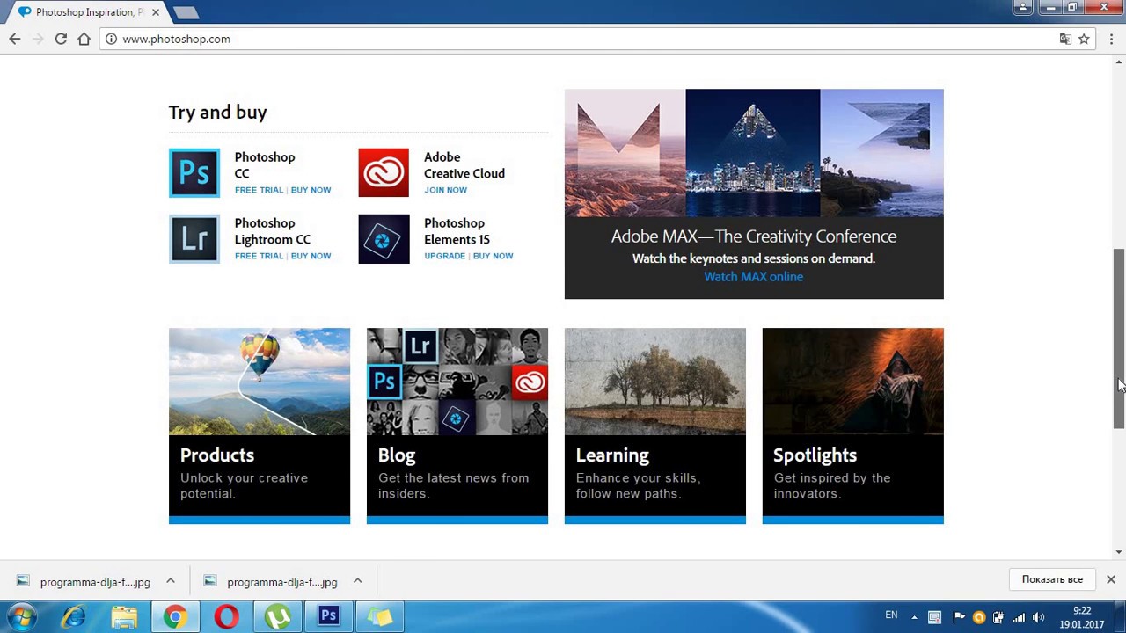Click the Photoshop Elements 15 icon

384,238
